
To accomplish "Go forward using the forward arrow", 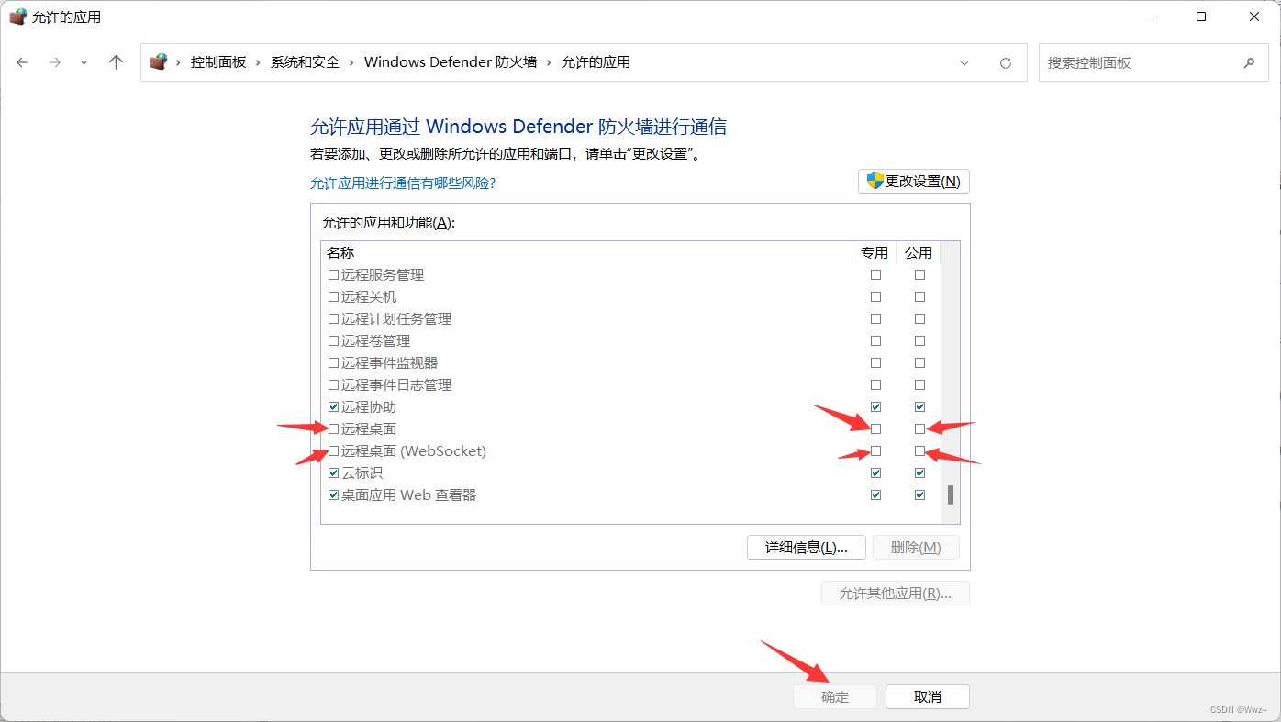I will point(55,62).
